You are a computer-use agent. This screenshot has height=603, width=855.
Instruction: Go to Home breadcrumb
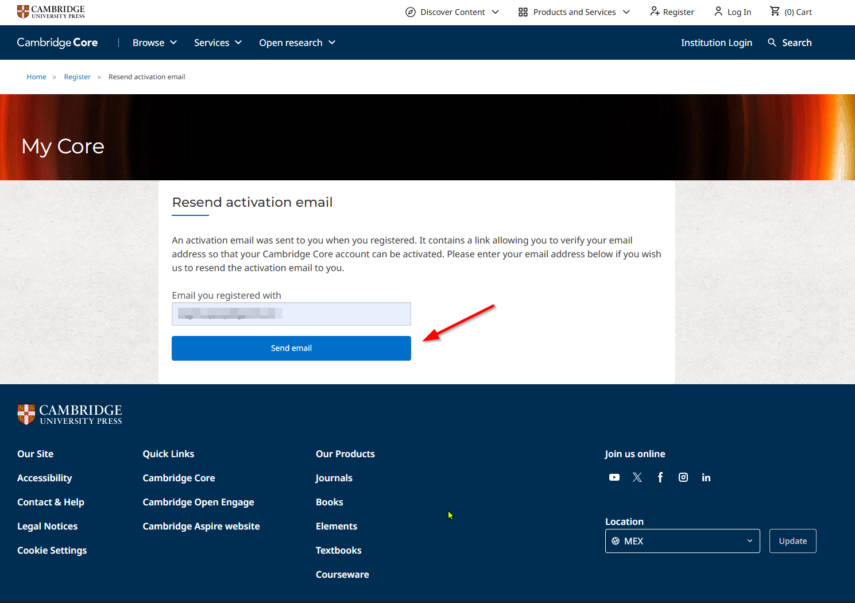(37, 77)
